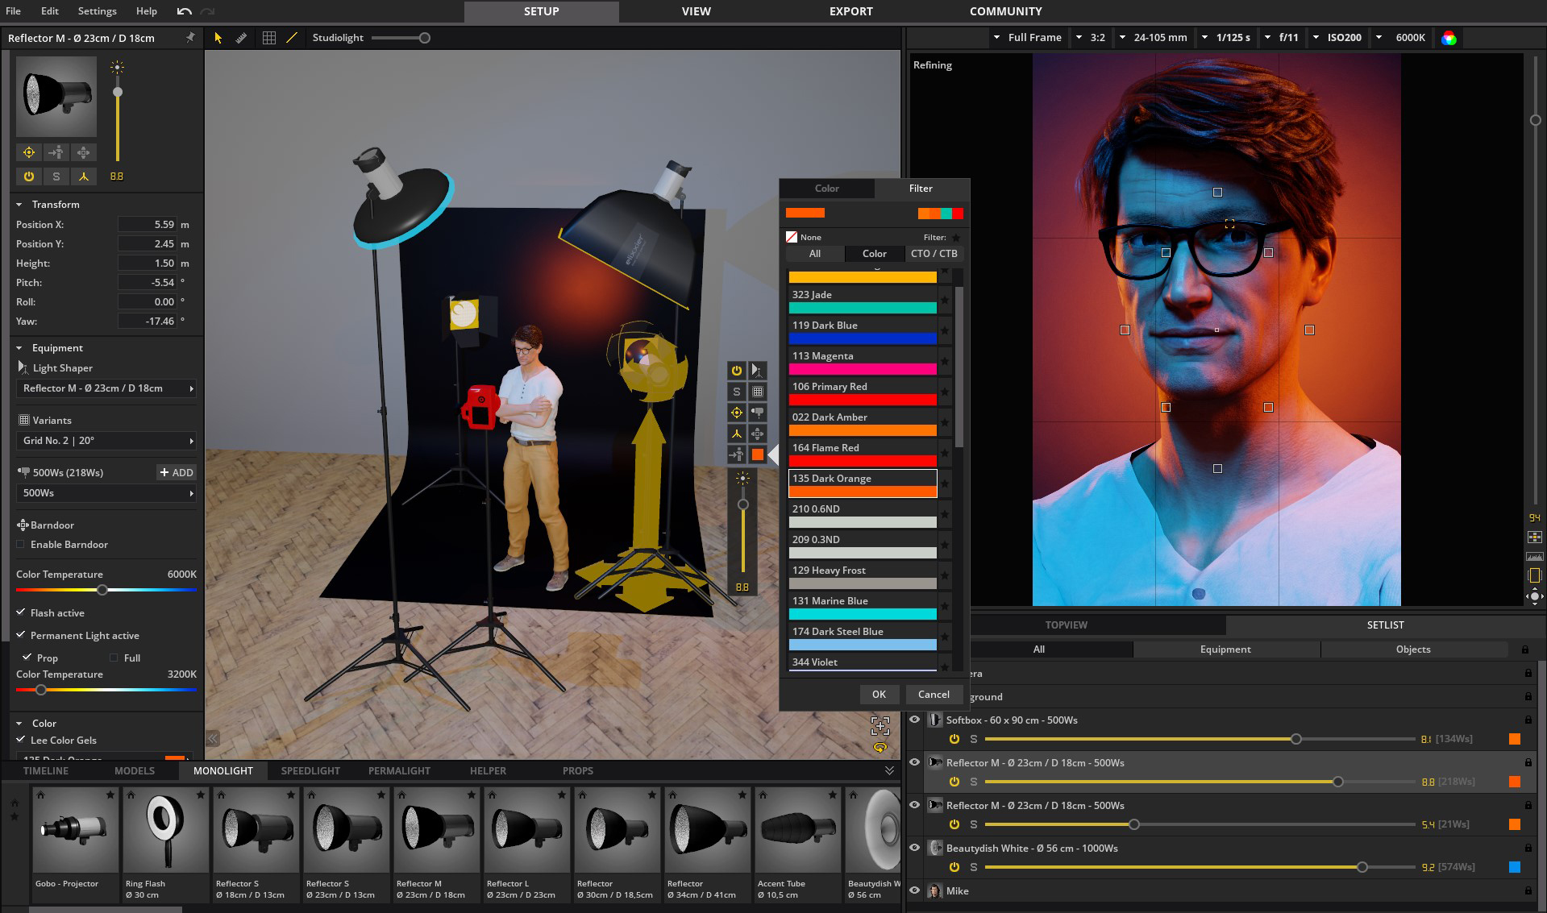Pin the Reflector M properties panel
Screen dimensions: 1547x913
[x=190, y=37]
